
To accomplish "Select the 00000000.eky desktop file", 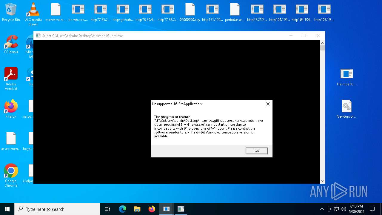I will click(190, 12).
